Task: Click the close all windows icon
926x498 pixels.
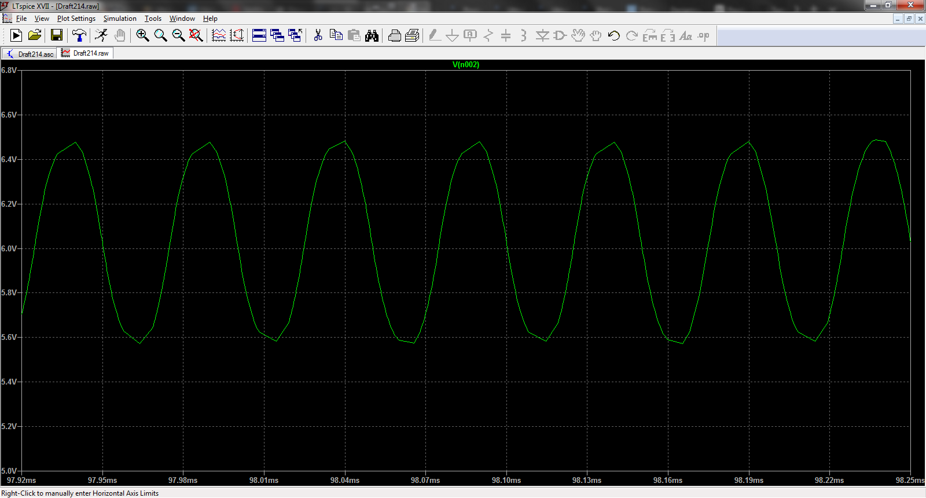Action: (x=295, y=36)
